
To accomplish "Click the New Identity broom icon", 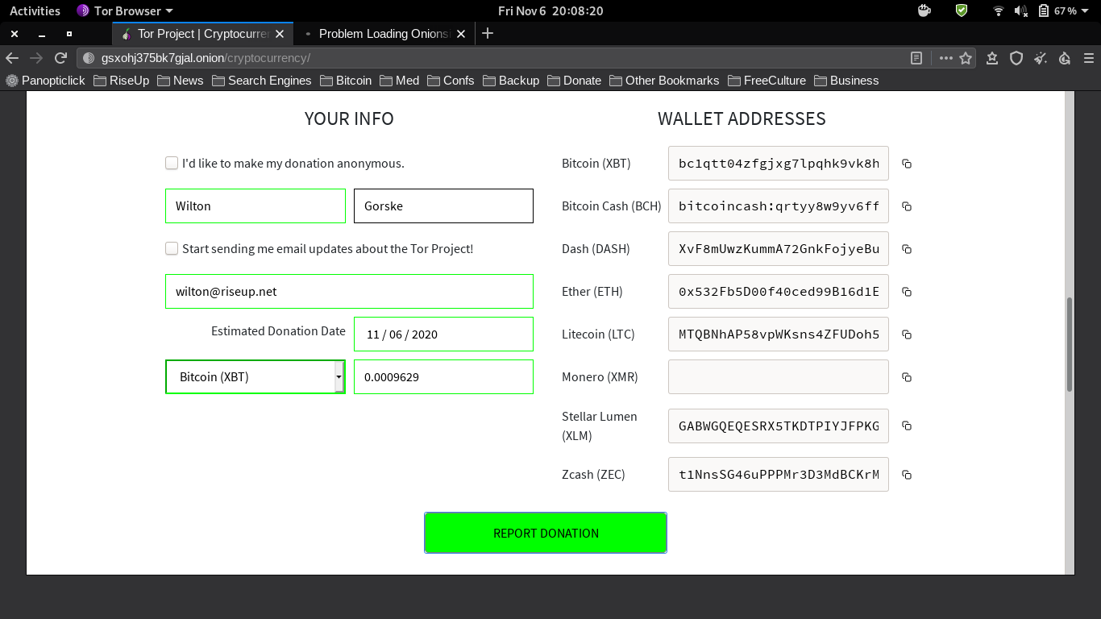I will click(1041, 58).
